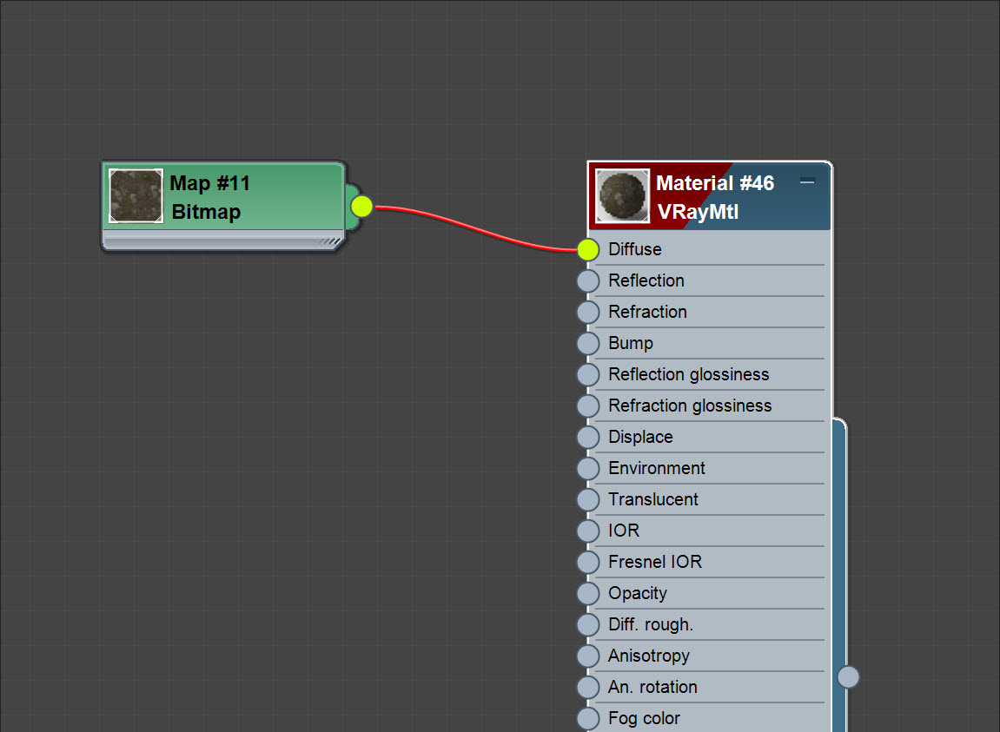
Task: Click the Reflection glossiness slot label
Action: click(x=689, y=374)
